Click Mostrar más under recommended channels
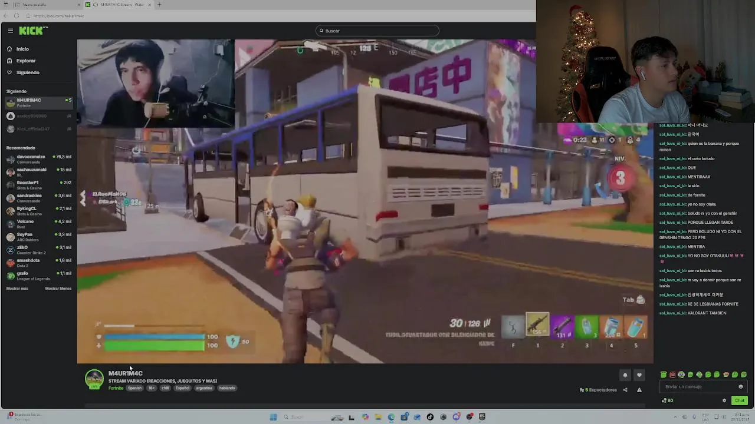755x424 pixels. (x=17, y=289)
